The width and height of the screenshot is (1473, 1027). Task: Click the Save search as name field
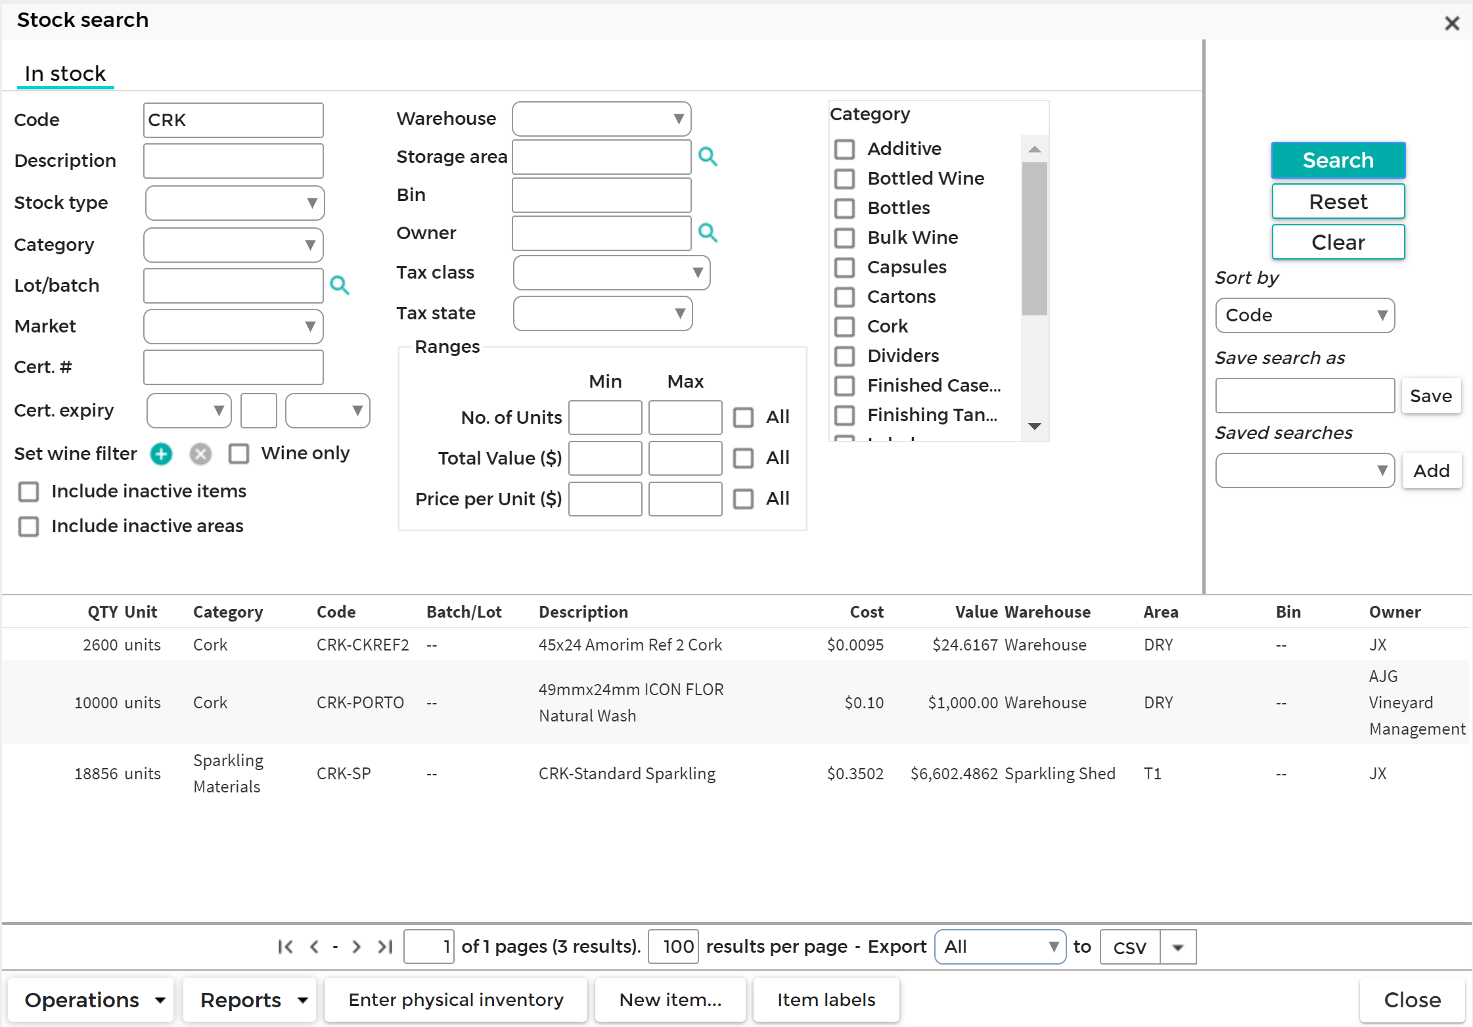coord(1305,396)
